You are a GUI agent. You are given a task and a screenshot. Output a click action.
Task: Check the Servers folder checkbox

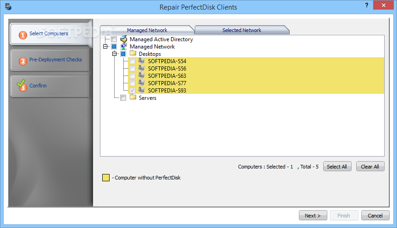pos(123,98)
